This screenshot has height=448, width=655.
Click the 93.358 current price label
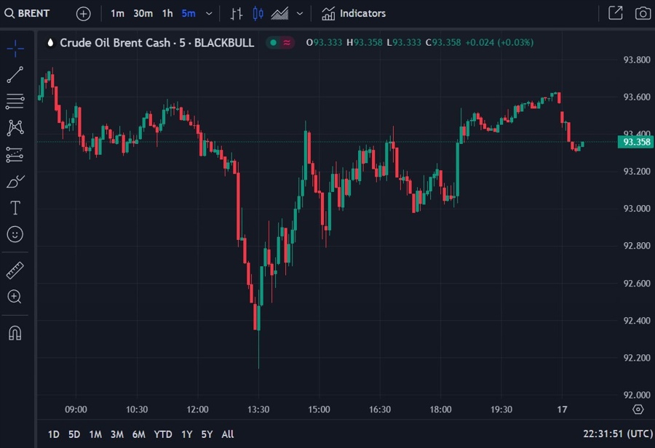(636, 142)
